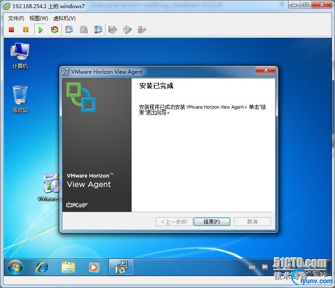Open the snapshot manager icon

click(x=98, y=30)
